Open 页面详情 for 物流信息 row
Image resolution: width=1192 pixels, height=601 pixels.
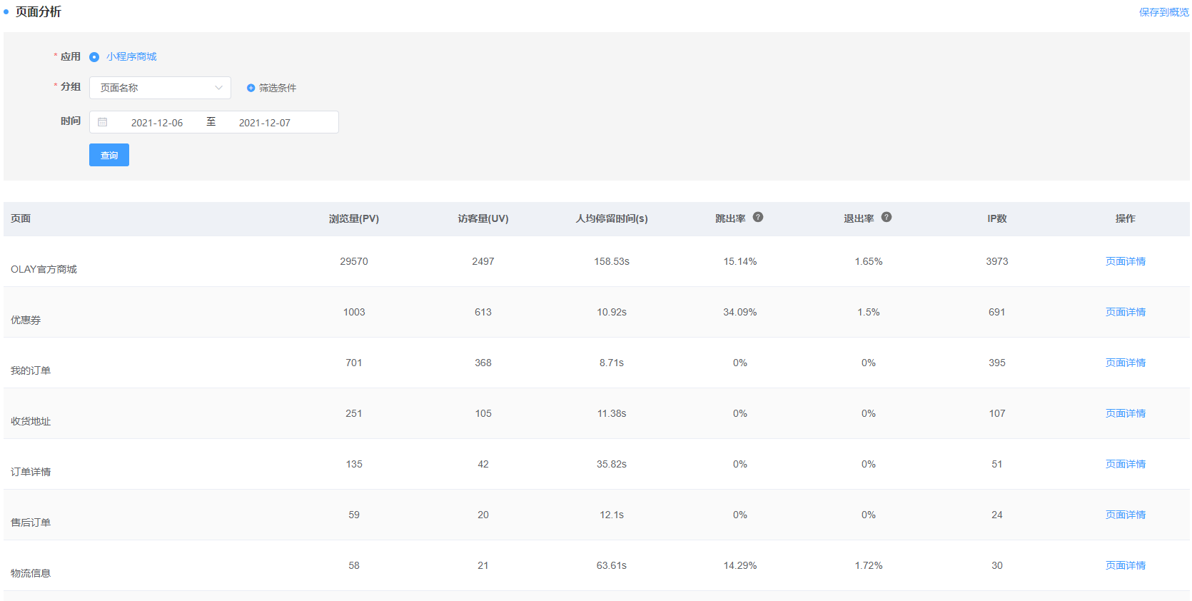(x=1125, y=565)
